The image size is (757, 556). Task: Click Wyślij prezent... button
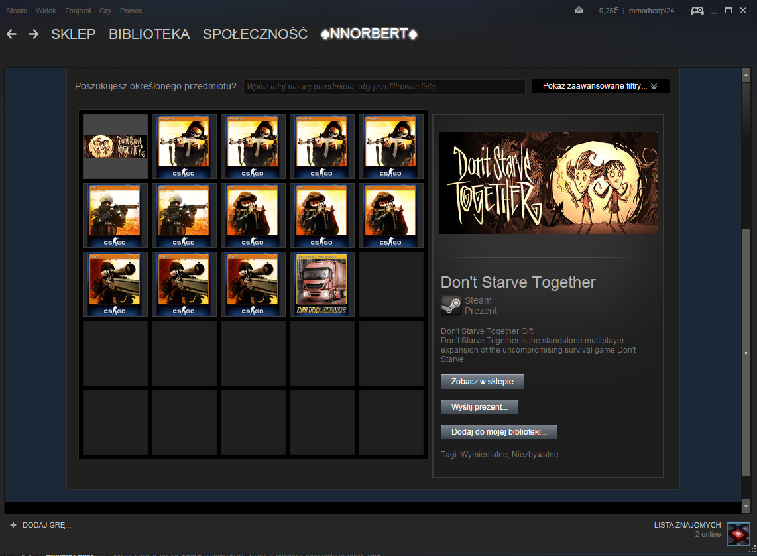click(479, 407)
